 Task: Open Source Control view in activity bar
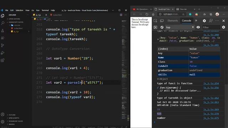tap(2, 45)
